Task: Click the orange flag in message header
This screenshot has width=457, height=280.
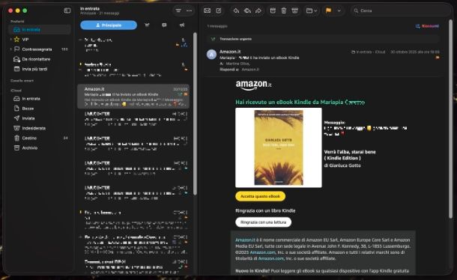Action: tap(438, 58)
